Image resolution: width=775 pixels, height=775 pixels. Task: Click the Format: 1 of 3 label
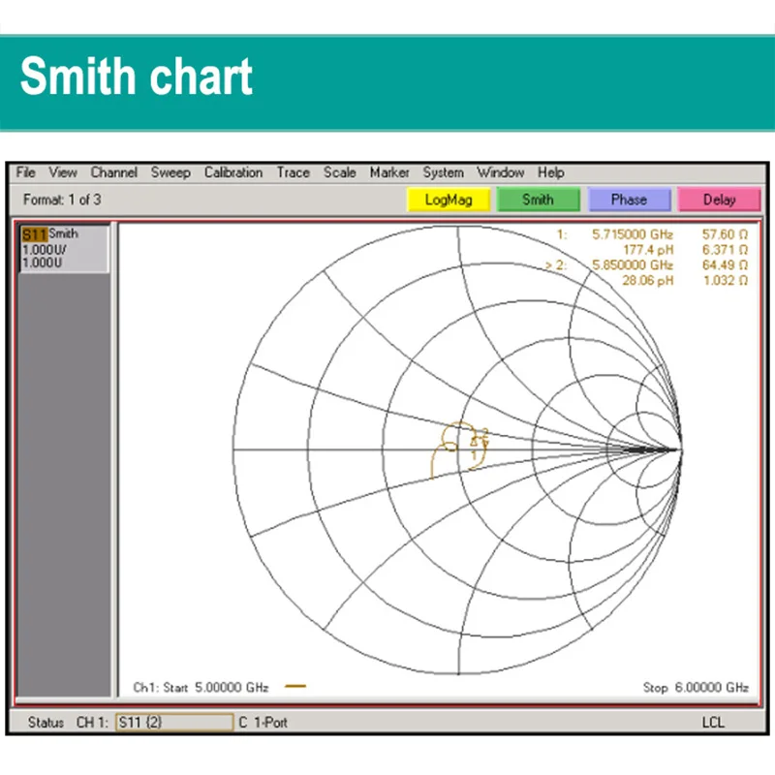62,200
